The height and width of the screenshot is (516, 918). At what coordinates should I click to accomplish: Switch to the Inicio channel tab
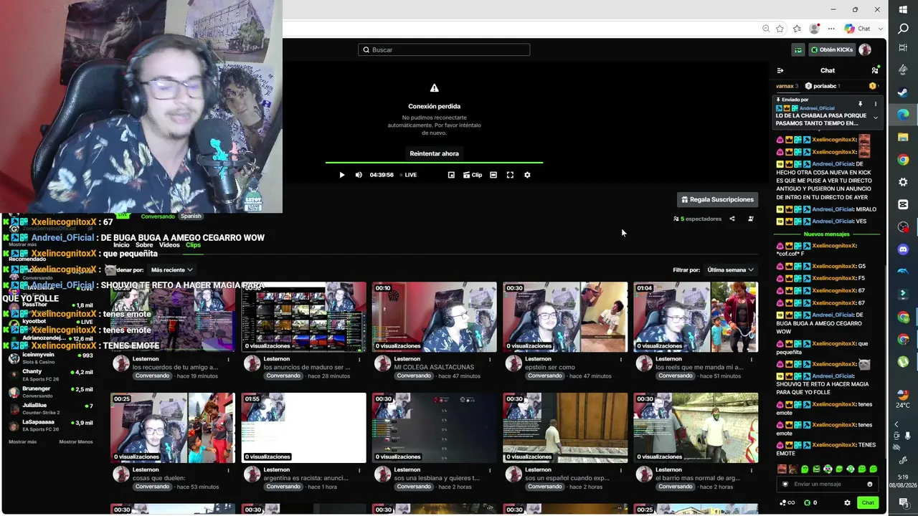pyautogui.click(x=121, y=245)
